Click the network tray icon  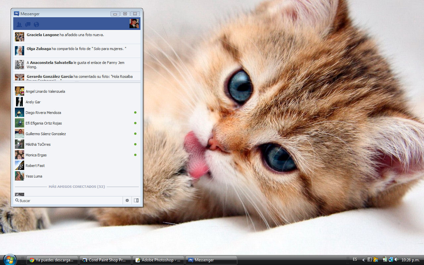[391, 260]
